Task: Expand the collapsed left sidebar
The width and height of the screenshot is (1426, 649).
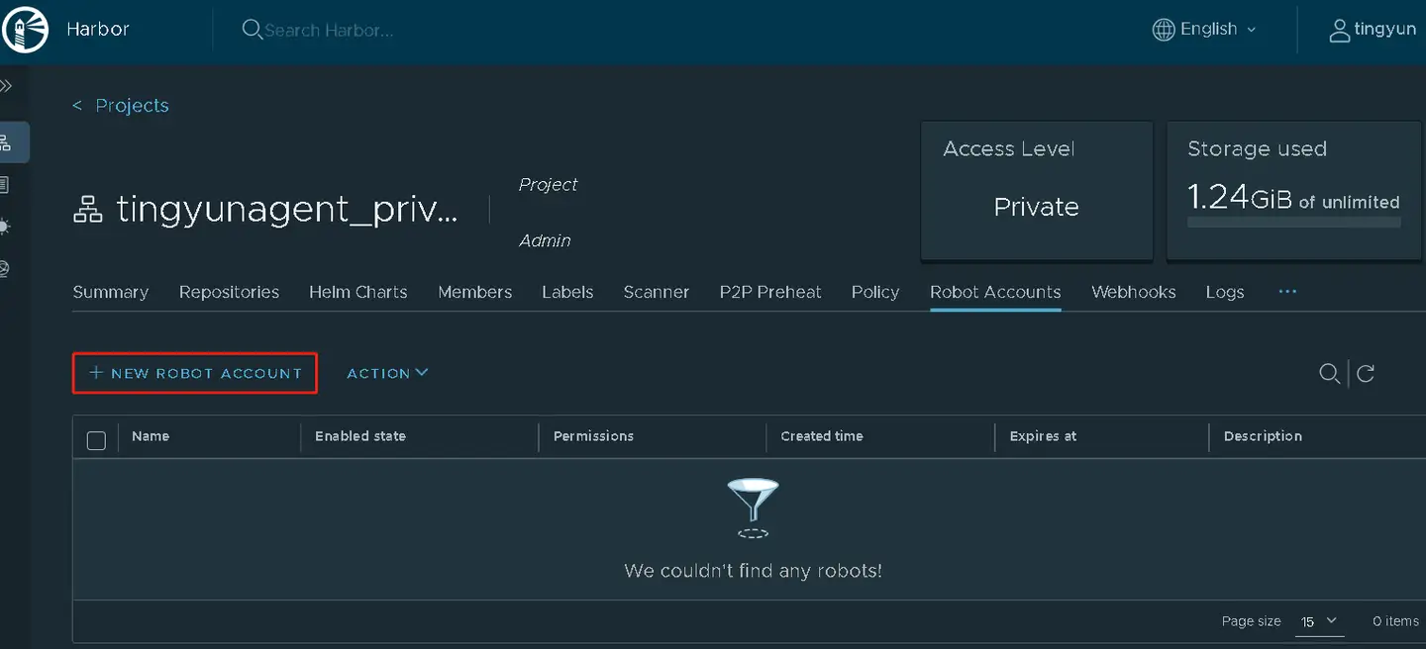Action: click(7, 86)
